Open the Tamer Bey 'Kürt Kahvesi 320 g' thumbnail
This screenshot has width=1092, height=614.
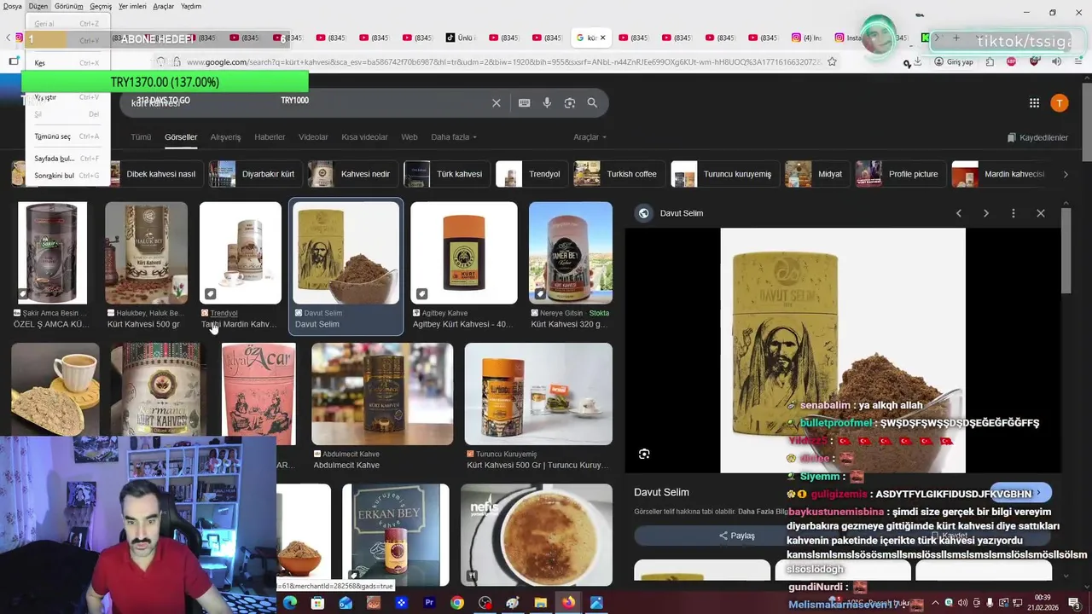point(570,253)
